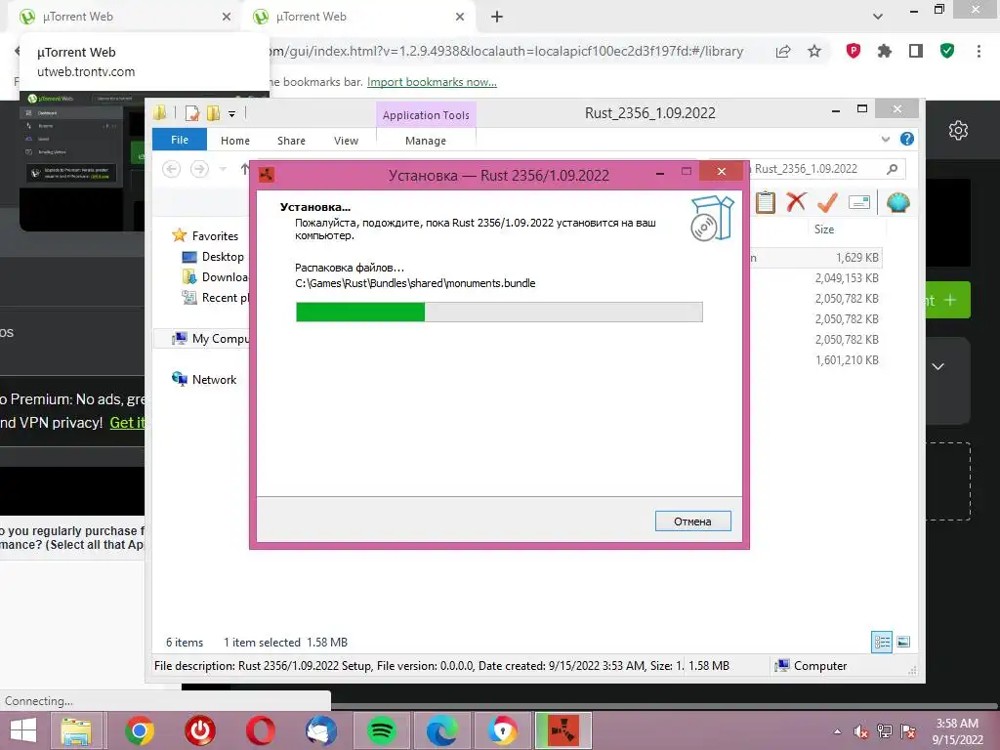Click the Rust installer taskbar icon

click(x=563, y=730)
